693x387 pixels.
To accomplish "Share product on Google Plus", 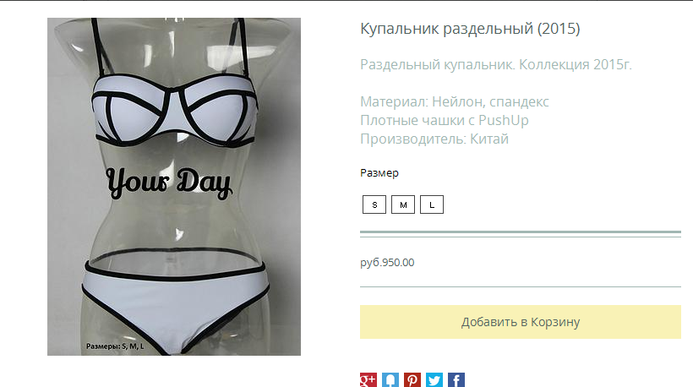I will pos(368,380).
